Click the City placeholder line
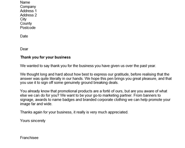185x148 pixels. click(23, 19)
